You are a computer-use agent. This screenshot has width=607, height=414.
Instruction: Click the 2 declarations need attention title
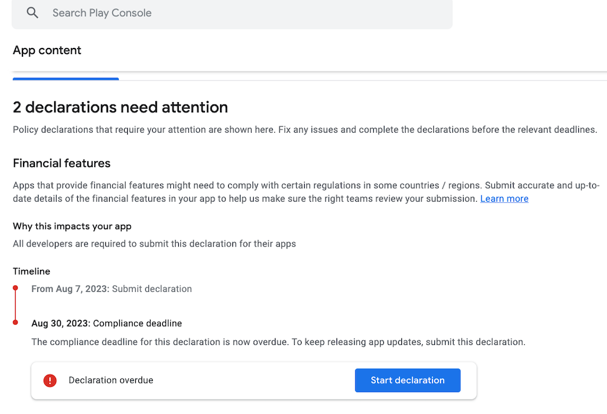tap(120, 107)
